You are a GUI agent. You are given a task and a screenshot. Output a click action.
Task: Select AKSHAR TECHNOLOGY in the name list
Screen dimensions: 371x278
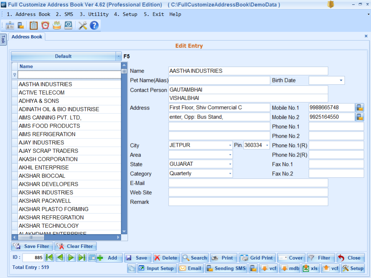[x=69, y=226]
